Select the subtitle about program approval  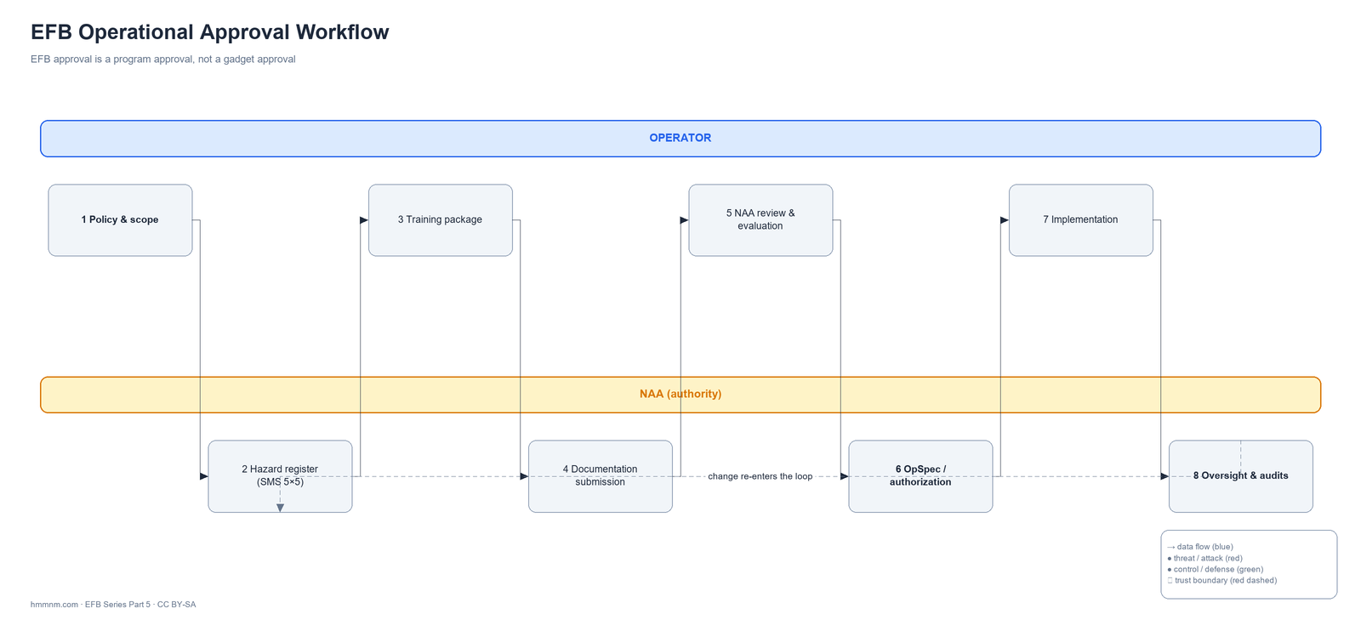pos(163,60)
